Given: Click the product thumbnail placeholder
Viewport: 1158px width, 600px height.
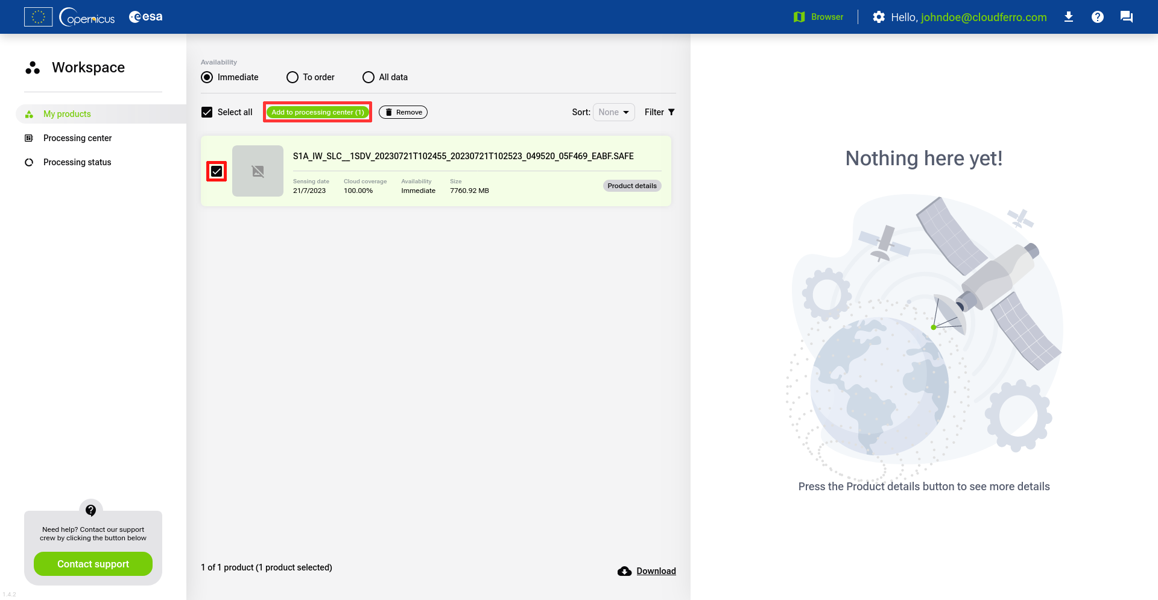Looking at the screenshot, I should click(258, 171).
